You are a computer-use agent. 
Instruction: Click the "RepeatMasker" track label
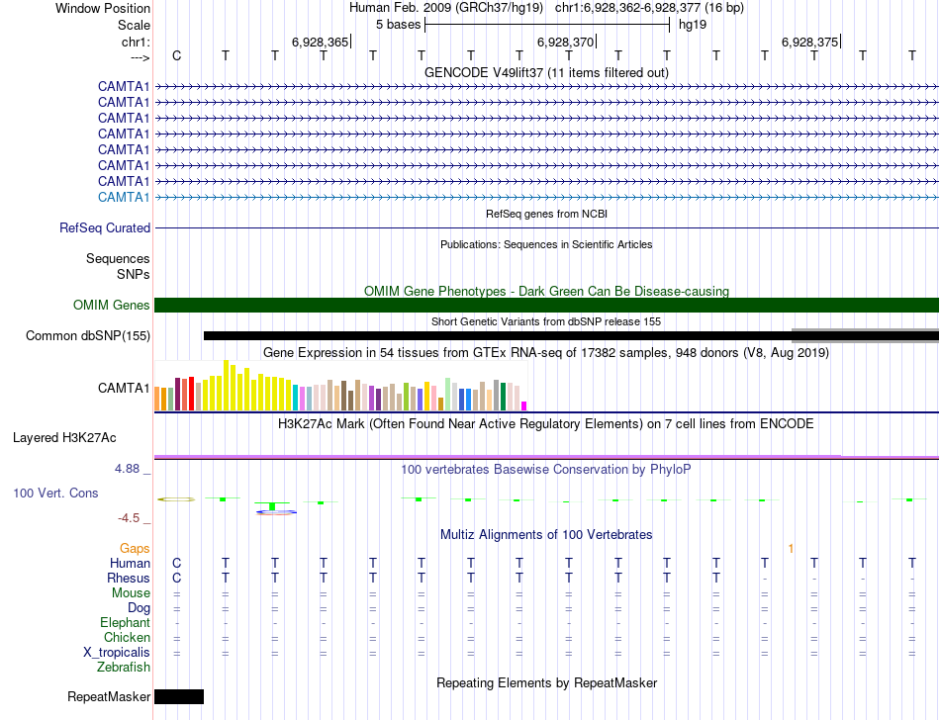pyautogui.click(x=109, y=696)
